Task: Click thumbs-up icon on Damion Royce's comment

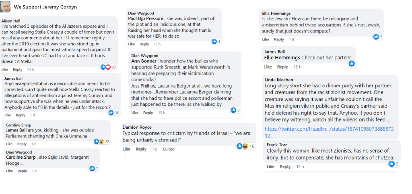Action: (240, 146)
